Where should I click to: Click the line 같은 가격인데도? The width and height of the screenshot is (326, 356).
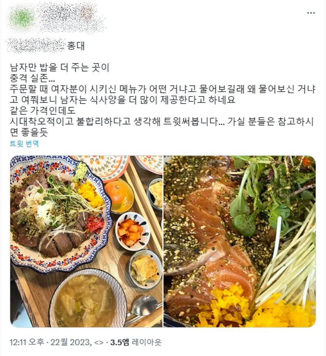[42, 110]
